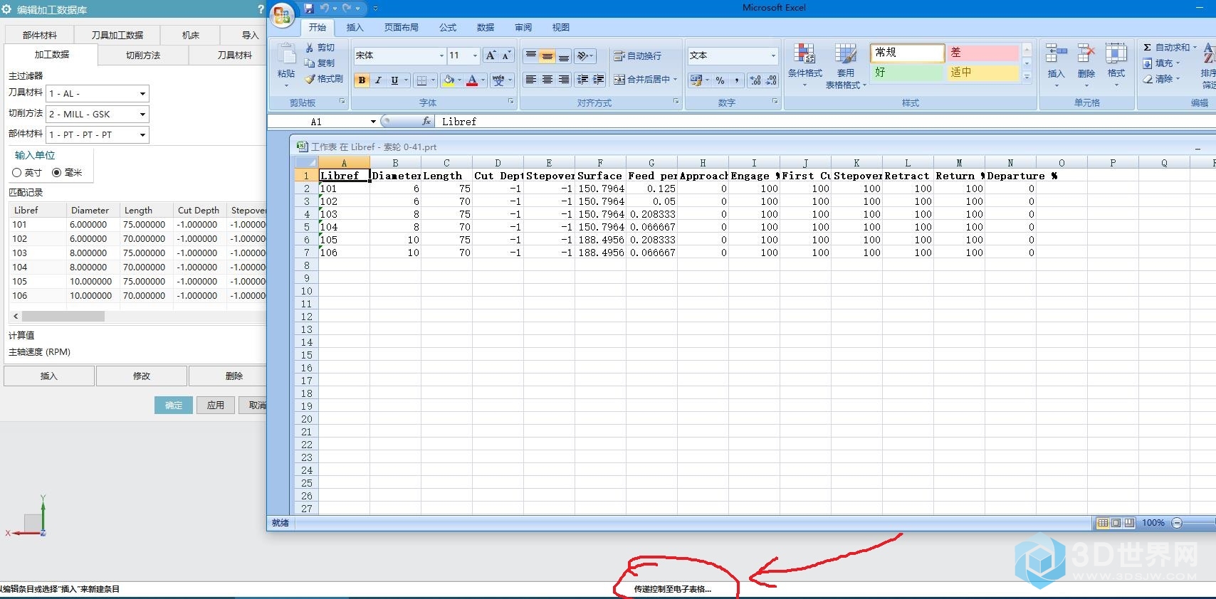Click the Bottom Align icon

(x=564, y=56)
